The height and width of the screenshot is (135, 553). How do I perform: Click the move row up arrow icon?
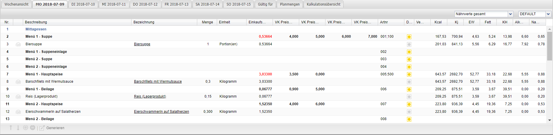[11, 128]
